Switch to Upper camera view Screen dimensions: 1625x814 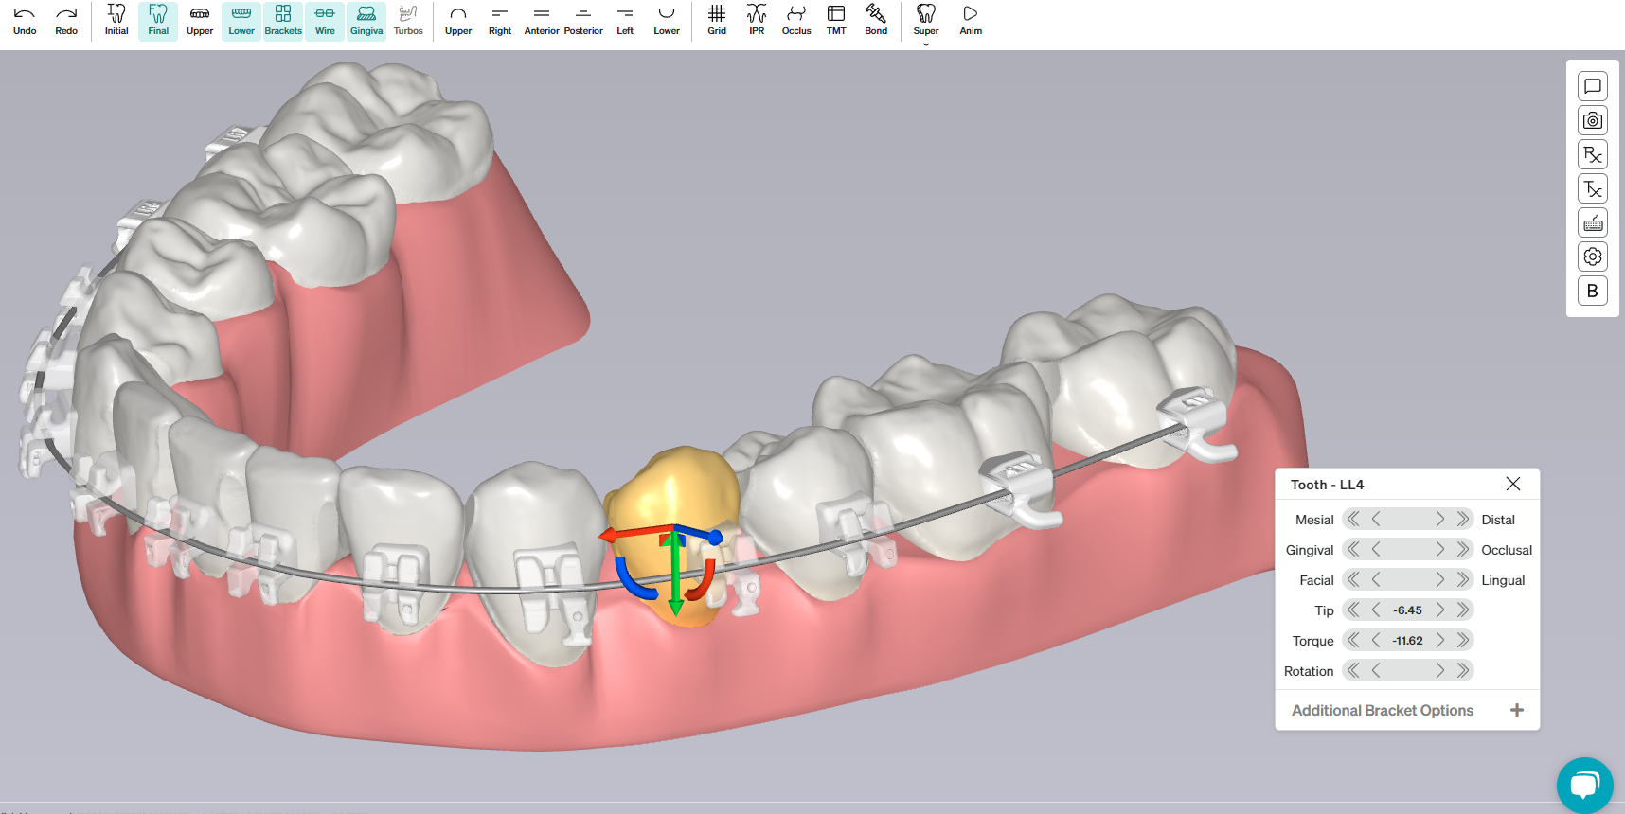[x=458, y=21]
